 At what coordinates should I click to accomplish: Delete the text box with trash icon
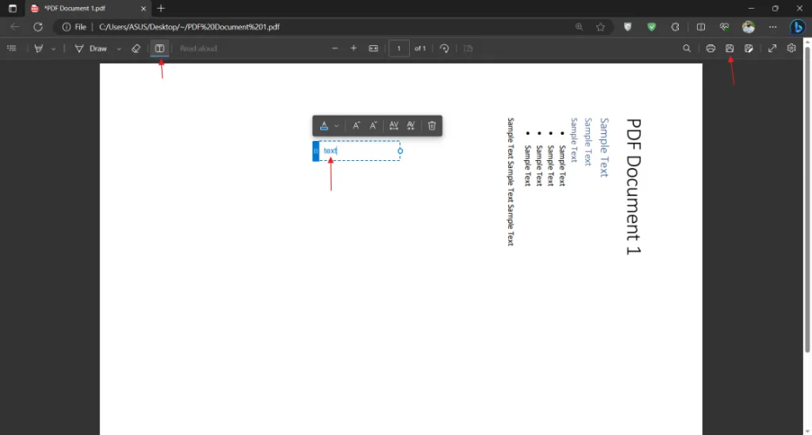click(432, 125)
